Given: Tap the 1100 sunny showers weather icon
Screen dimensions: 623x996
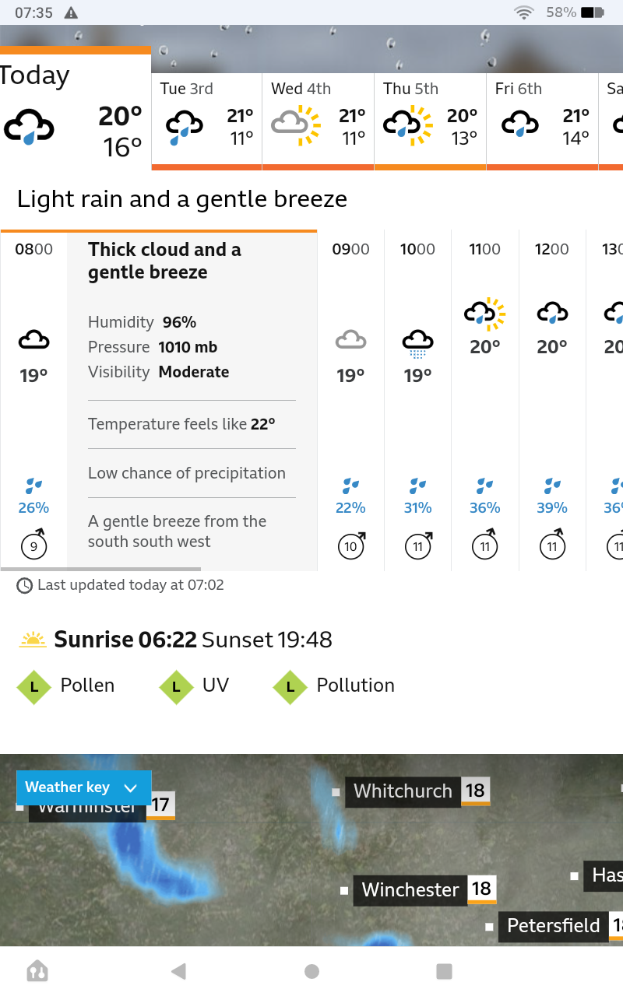Looking at the screenshot, I should pyautogui.click(x=484, y=313).
